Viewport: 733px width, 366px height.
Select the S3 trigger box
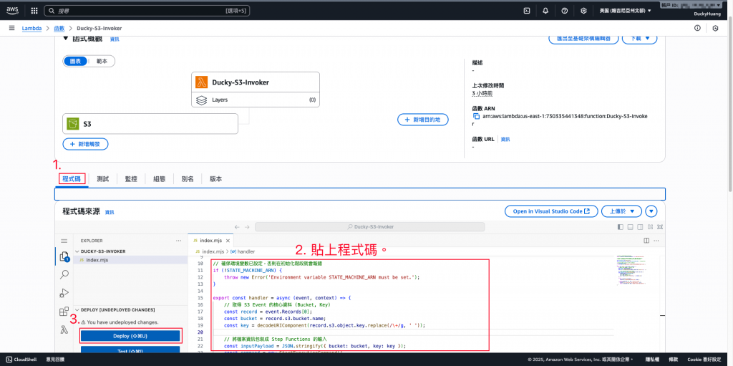150,124
